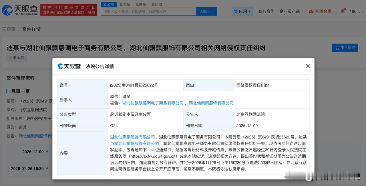
Task: Click the 商务合作 menu item
Action: [x=266, y=11]
